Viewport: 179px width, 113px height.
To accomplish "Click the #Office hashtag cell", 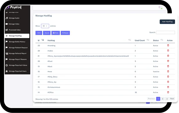I will pyautogui.click(x=50, y=93).
